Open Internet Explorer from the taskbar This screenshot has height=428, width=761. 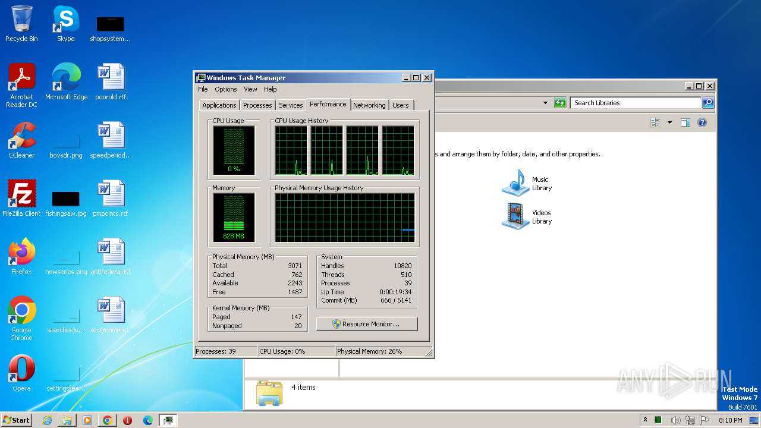(47, 420)
